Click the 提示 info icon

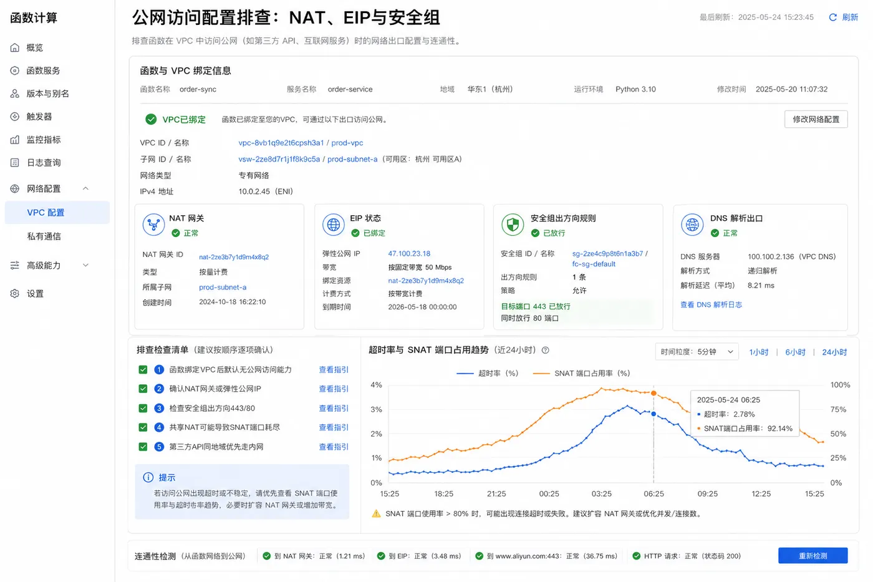pos(148,477)
